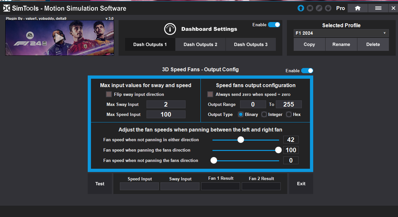The image size is (398, 217).
Task: Toggle the Dashboard Settings Enable switch
Action: [x=274, y=25]
